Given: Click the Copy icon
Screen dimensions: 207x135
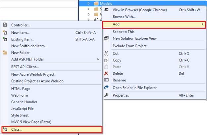Looking at the screenshot, I should pos(106,60).
